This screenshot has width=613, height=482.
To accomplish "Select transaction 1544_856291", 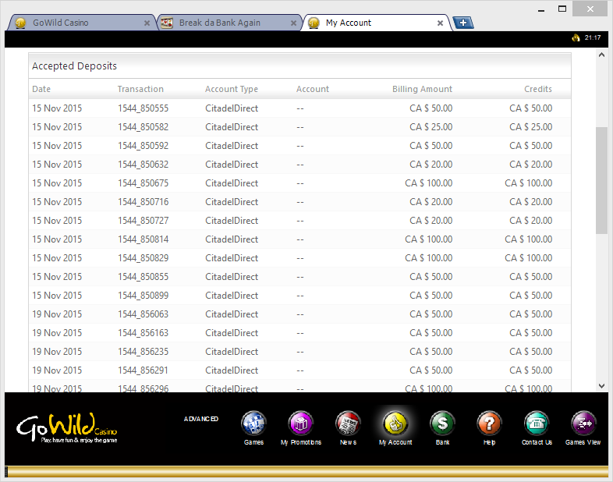I will coord(143,370).
